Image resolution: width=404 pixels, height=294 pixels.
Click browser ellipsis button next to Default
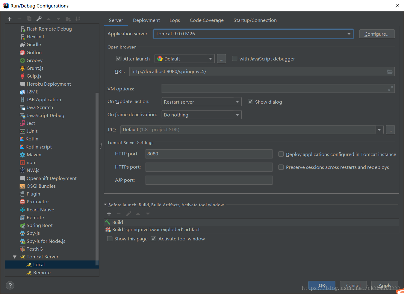click(x=221, y=59)
